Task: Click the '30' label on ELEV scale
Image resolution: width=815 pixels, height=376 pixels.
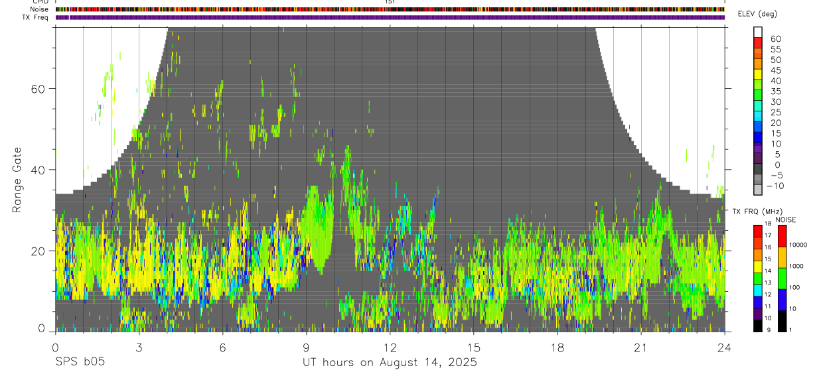Action: (775, 101)
